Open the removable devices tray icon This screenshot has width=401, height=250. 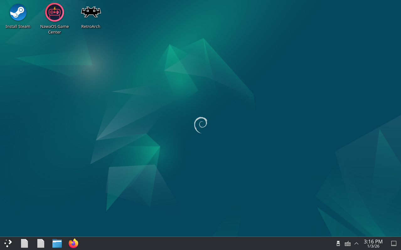pos(338,243)
